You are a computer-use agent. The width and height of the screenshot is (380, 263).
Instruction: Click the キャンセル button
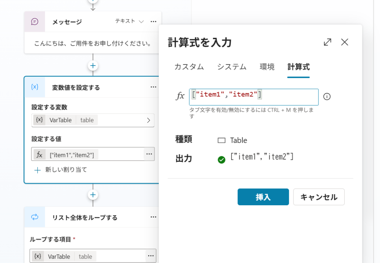click(319, 197)
